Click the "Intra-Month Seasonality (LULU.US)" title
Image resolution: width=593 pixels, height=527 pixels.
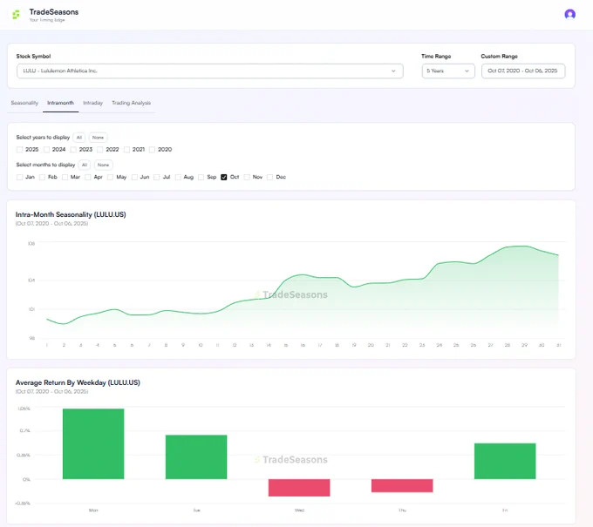[71, 214]
